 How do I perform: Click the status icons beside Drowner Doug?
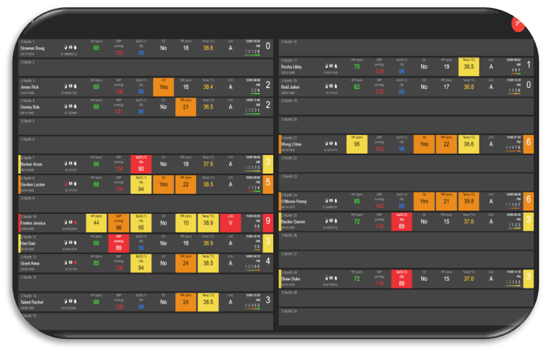[x=68, y=47]
